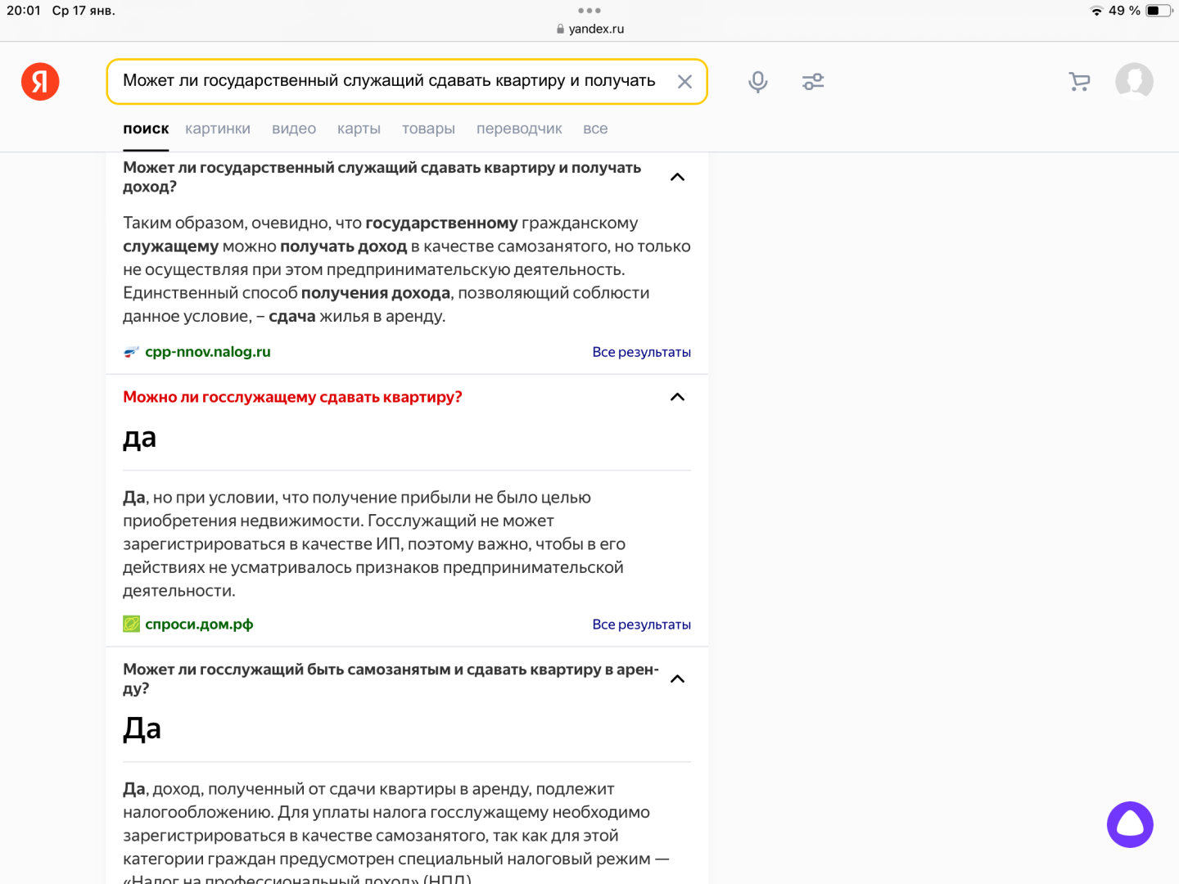Open 'все' services tab

tap(595, 129)
